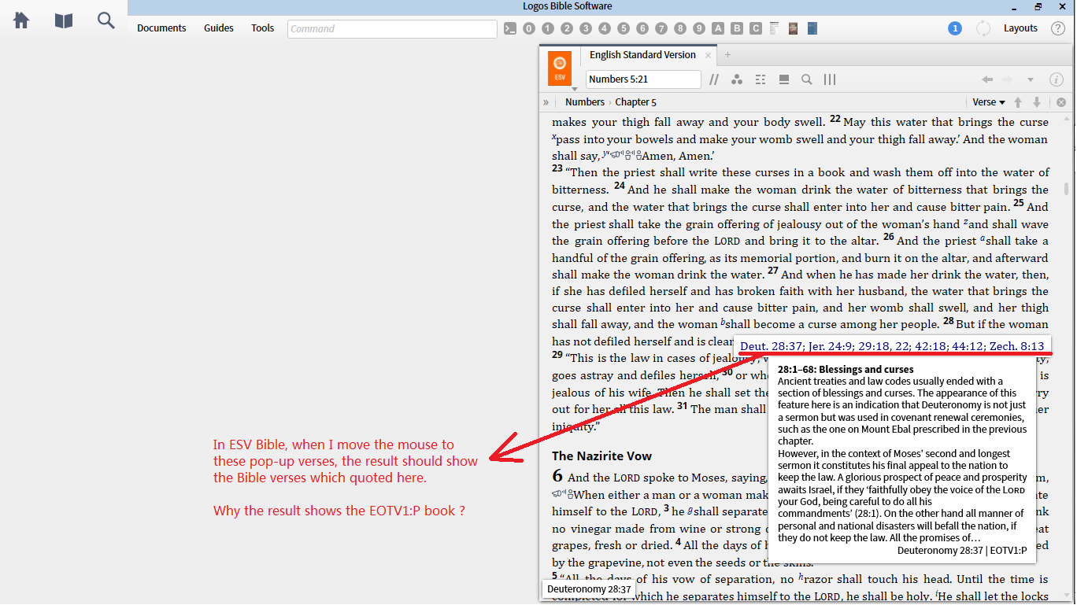Screen dimensions: 1077x605
Task: Go forward in ESV panel history
Action: pos(1007,79)
